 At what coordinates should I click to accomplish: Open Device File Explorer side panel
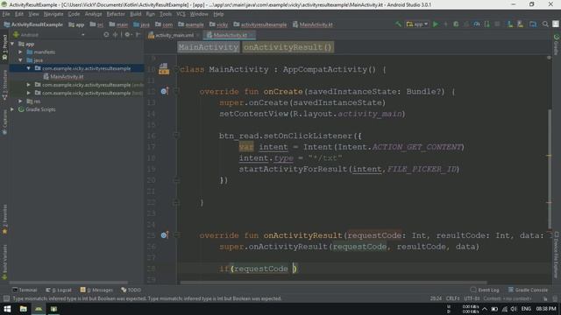pyautogui.click(x=557, y=255)
